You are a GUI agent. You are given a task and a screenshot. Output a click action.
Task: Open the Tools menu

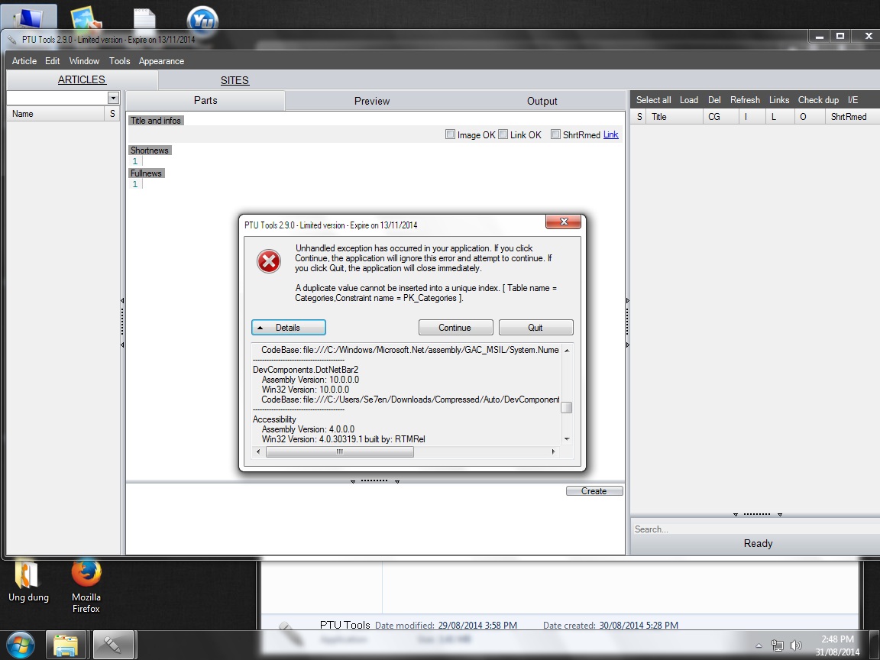tap(119, 60)
